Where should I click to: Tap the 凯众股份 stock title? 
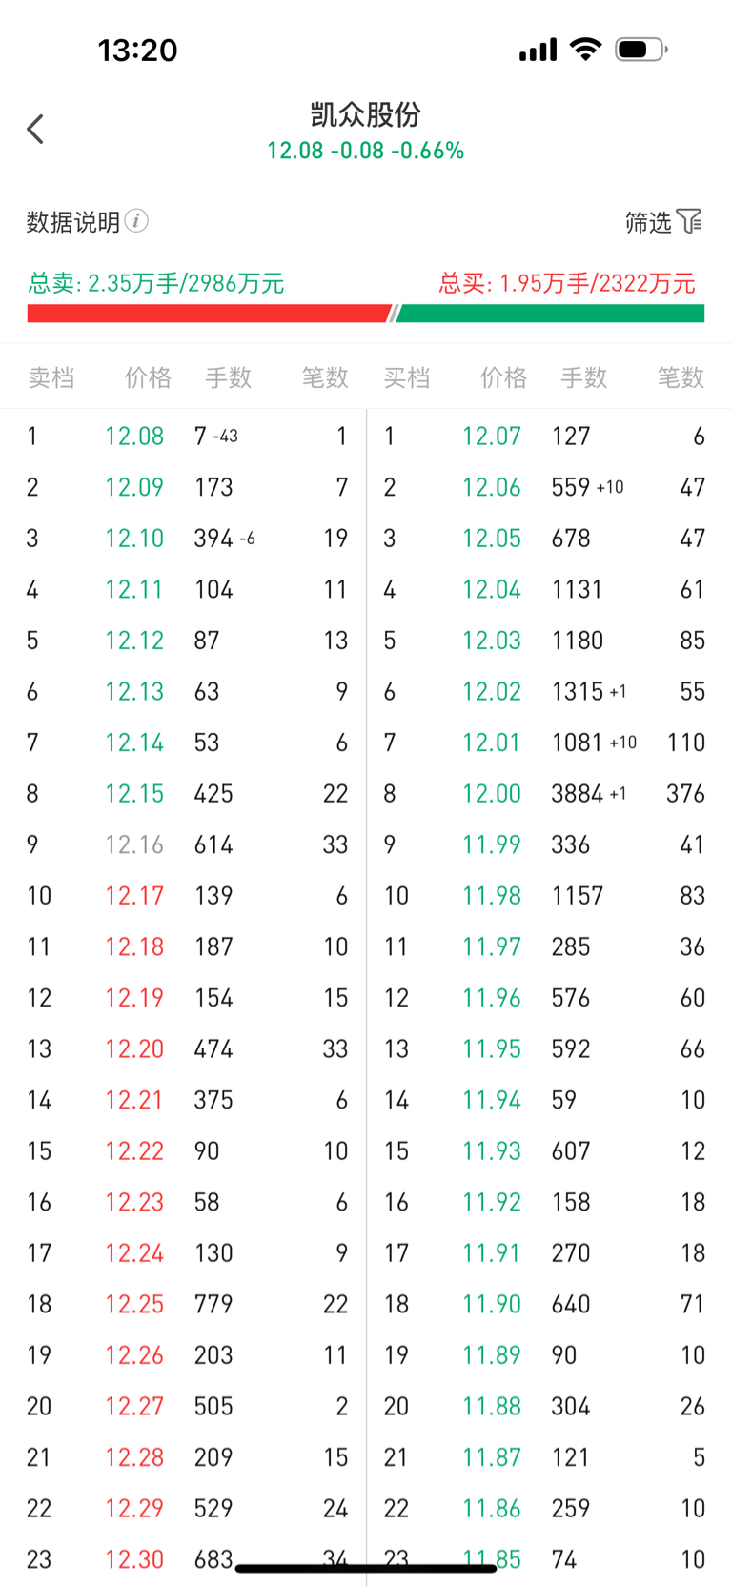point(366,114)
